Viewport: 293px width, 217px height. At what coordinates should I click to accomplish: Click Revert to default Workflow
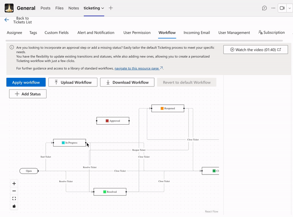[x=187, y=82]
